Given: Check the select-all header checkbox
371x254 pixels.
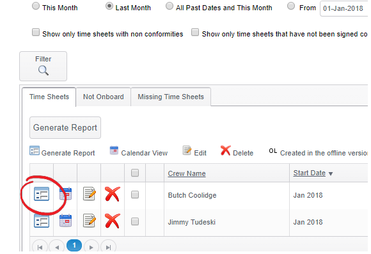Looking at the screenshot, I should pyautogui.click(x=135, y=173).
